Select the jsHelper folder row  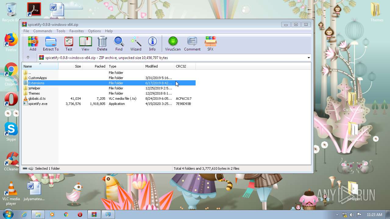click(109, 88)
